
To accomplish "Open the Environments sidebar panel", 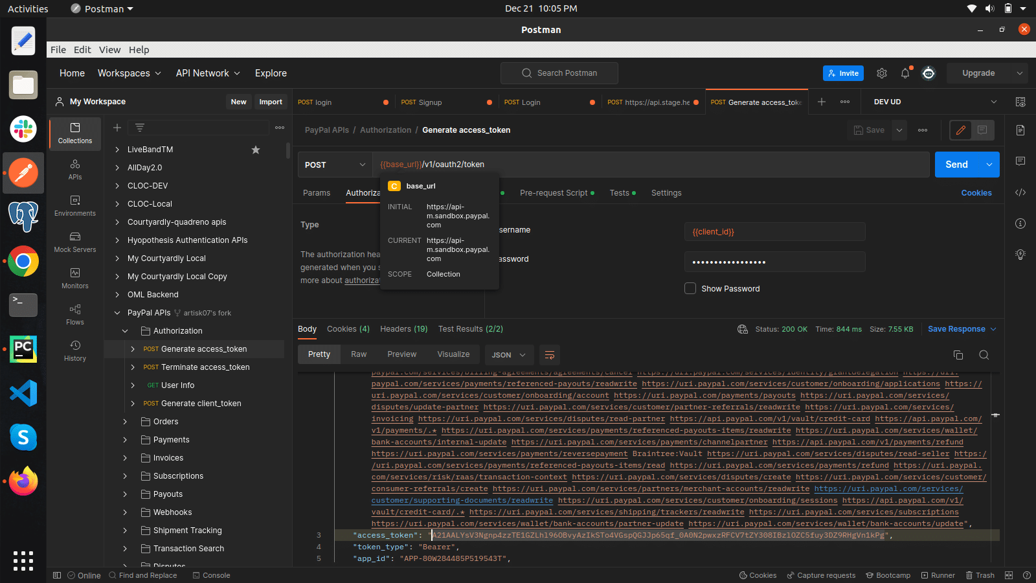I will 75,205.
